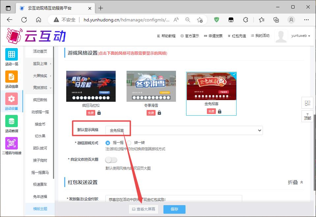Click the 保存 button
The width and height of the screenshot is (316, 217).
click(x=174, y=209)
